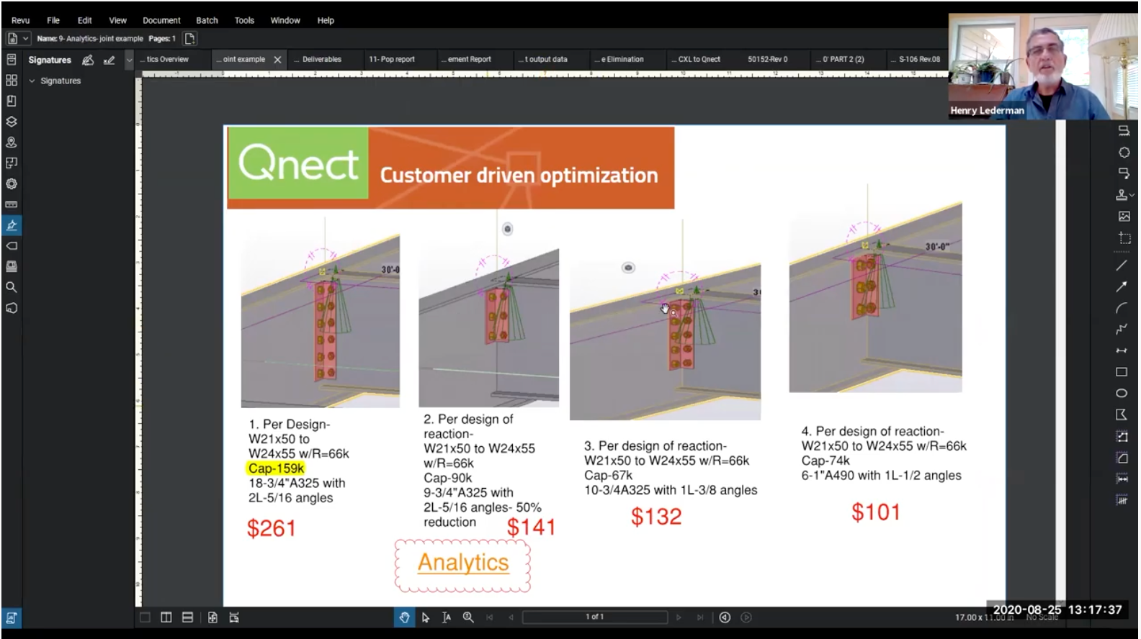Select the Dimension markup tool
This screenshot has height=639, width=1141.
pos(1122,350)
